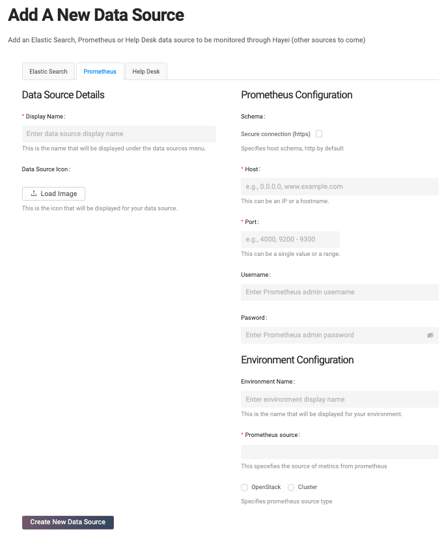The width and height of the screenshot is (444, 534).
Task: Click the Environment Configuration heading
Action: 298,360
